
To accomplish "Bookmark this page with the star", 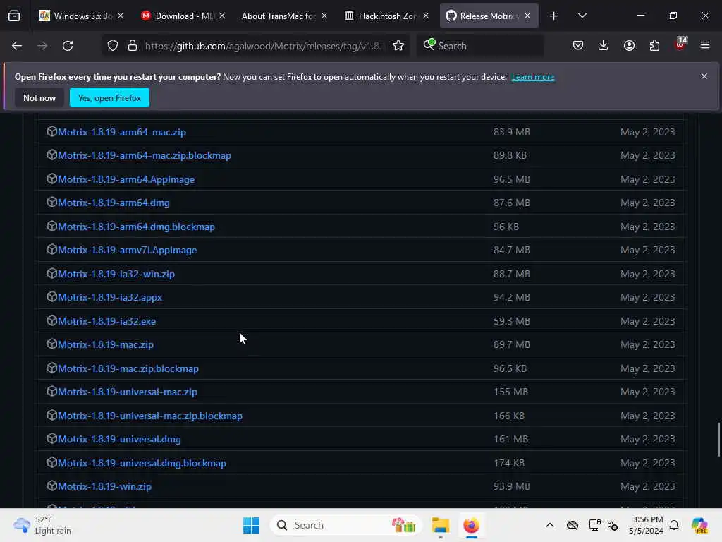I will (398, 46).
